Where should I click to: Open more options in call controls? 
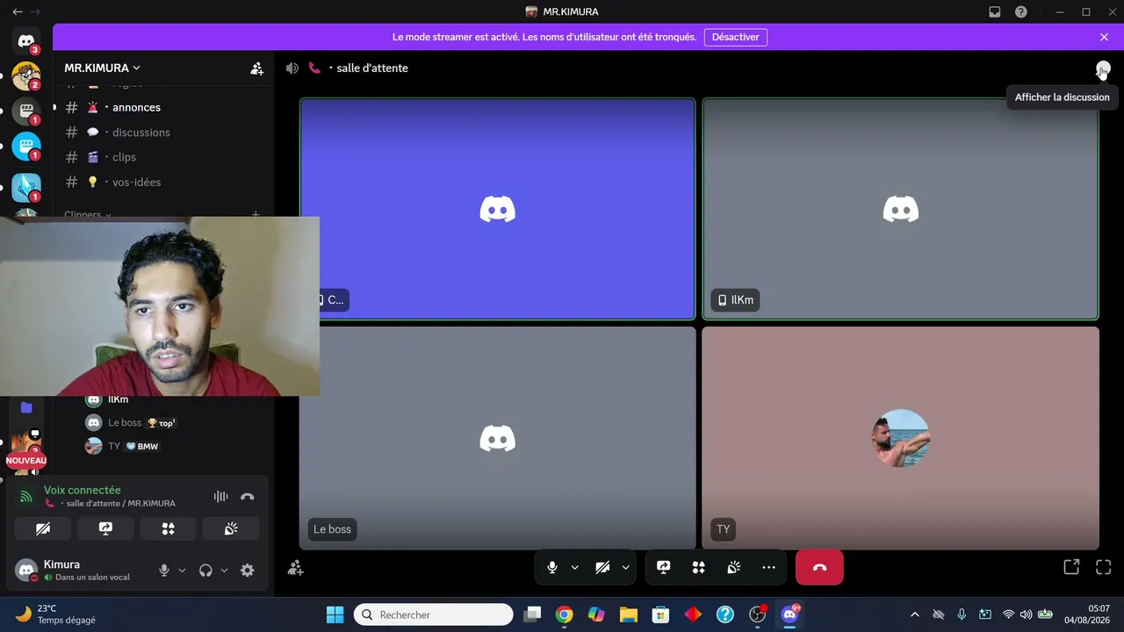click(769, 568)
